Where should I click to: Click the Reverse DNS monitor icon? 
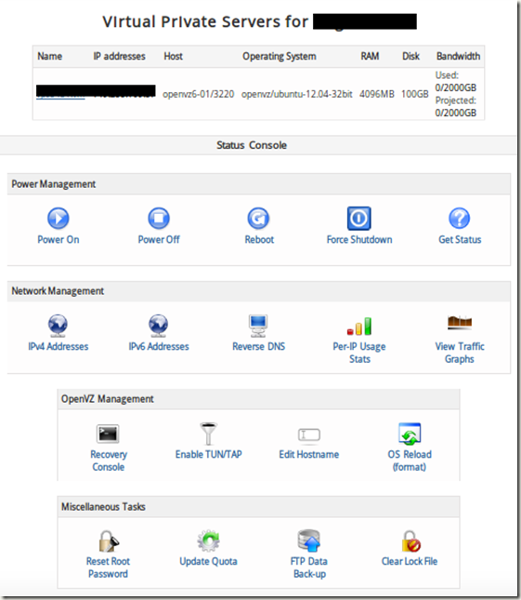coord(258,326)
